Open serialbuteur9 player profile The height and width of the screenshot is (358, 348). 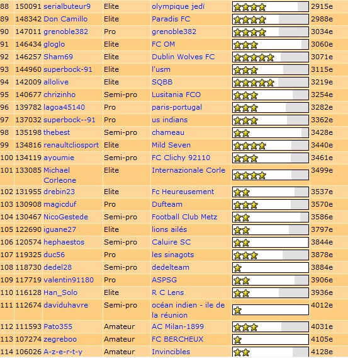(67, 7)
